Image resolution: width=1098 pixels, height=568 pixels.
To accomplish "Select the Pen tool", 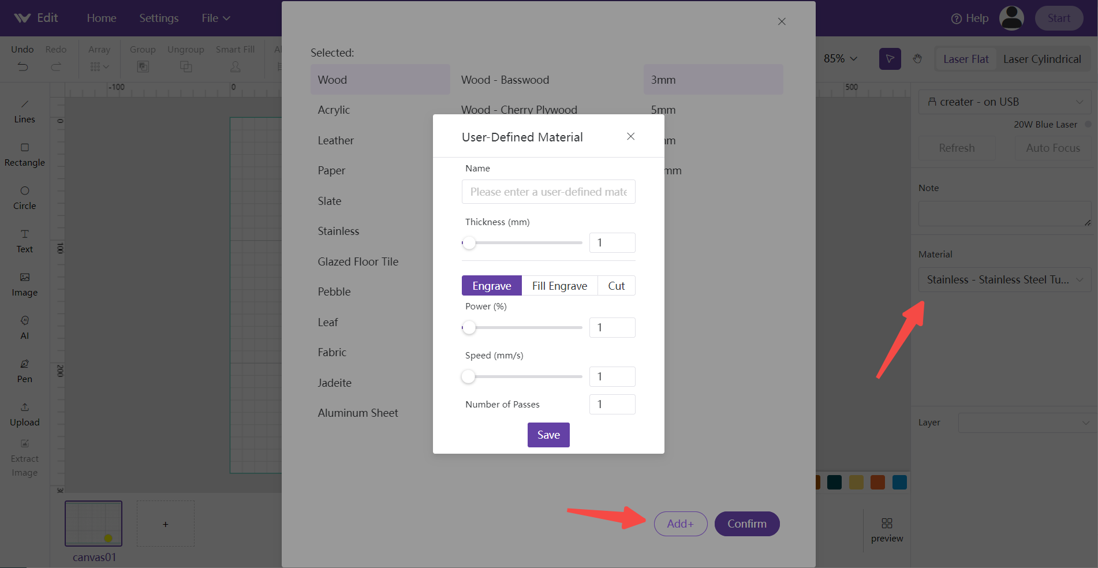I will click(24, 371).
